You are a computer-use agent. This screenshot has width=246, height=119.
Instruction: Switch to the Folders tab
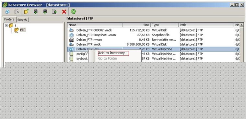(x=9, y=19)
